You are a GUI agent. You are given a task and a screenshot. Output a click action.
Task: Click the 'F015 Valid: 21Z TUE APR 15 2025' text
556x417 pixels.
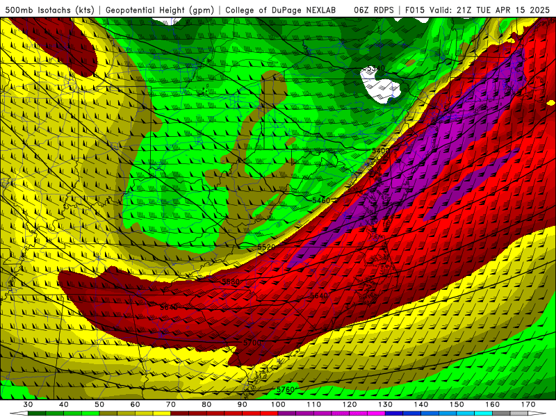(x=477, y=10)
